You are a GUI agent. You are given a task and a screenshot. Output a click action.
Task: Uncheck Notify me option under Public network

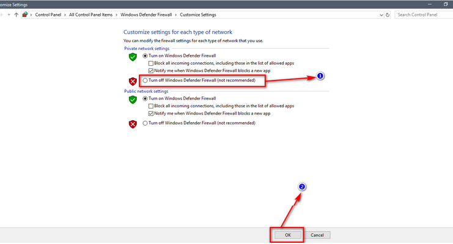click(151, 113)
